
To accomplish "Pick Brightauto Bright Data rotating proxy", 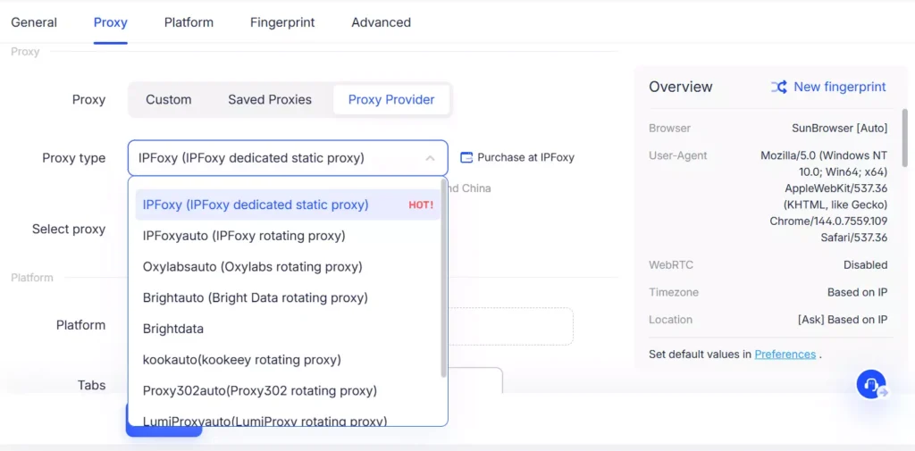I will tap(256, 297).
